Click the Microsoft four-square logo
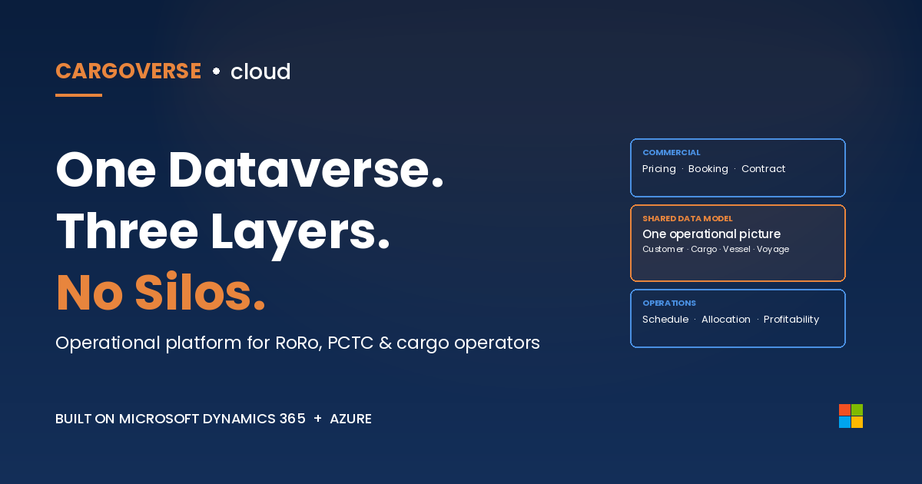The height and width of the screenshot is (484, 922). click(851, 416)
